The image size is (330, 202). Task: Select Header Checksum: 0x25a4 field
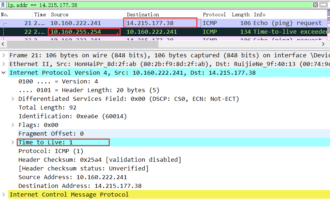(x=100, y=160)
